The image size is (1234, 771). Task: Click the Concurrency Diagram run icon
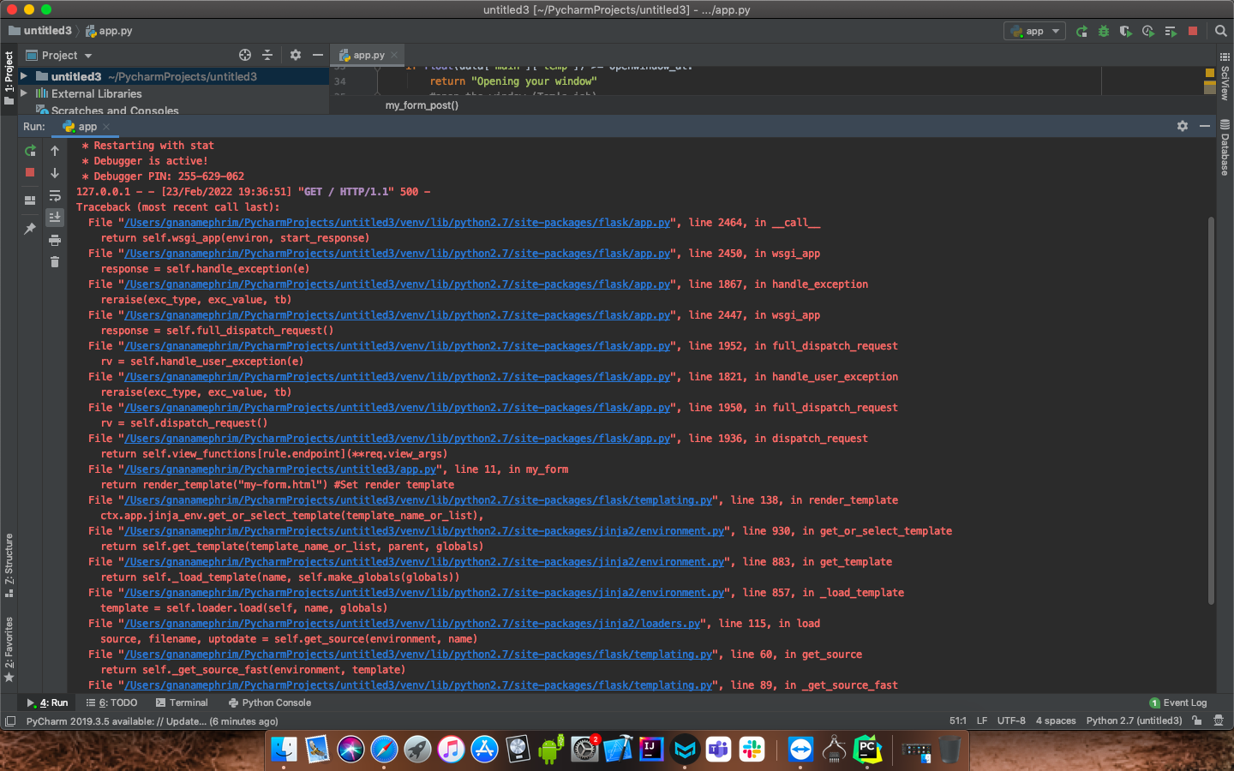(x=1171, y=31)
